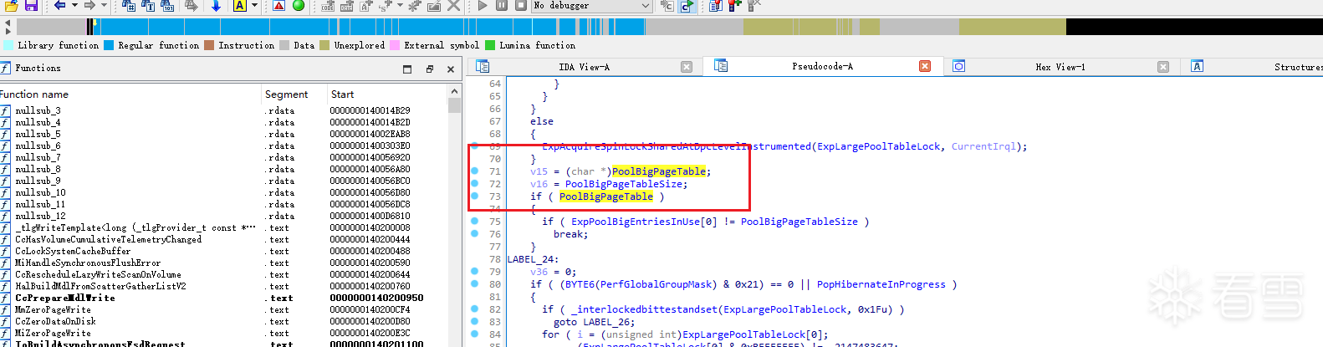The image size is (1323, 347).
Task: Toggle breakpoint dot on line 72
Action: tap(474, 184)
